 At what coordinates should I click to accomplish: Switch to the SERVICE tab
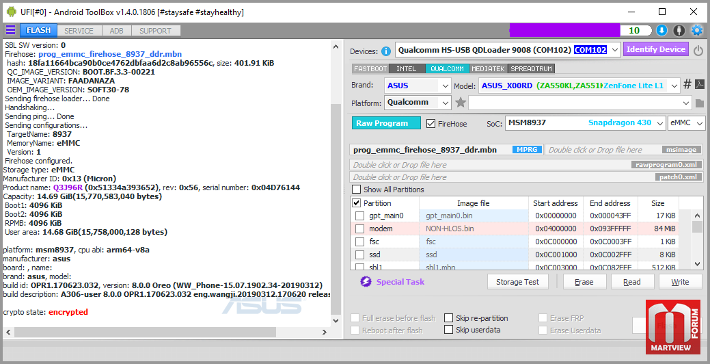click(79, 31)
